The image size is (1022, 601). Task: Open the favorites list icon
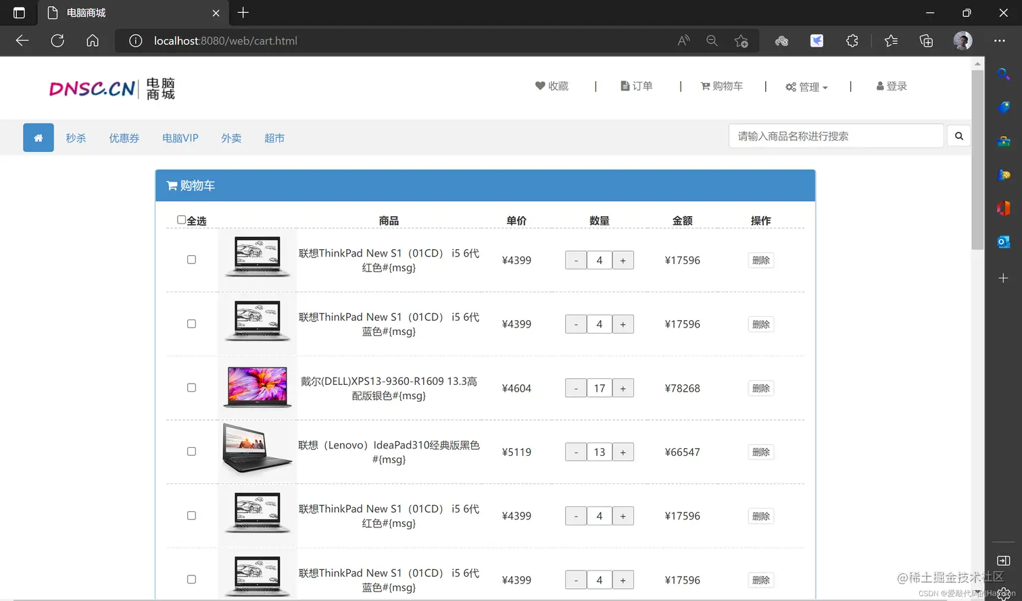[x=891, y=41]
